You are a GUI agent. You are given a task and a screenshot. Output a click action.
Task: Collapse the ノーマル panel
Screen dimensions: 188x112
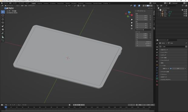pos(173,66)
